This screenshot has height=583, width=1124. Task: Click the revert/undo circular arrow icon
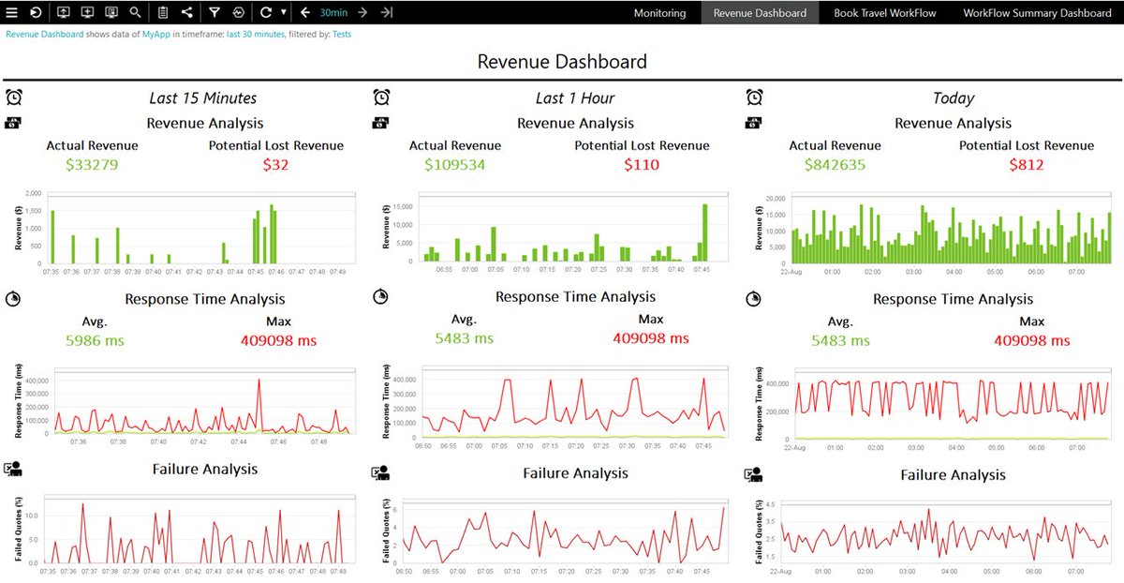tap(36, 12)
